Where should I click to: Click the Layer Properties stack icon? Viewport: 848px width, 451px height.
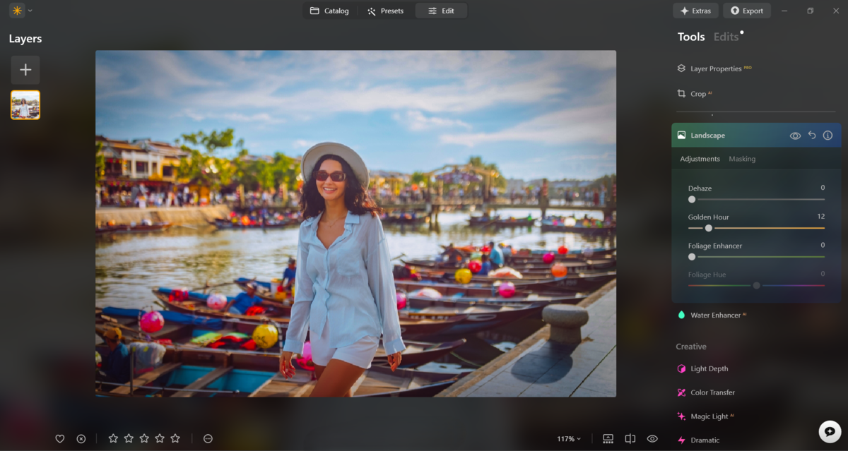pyautogui.click(x=681, y=68)
